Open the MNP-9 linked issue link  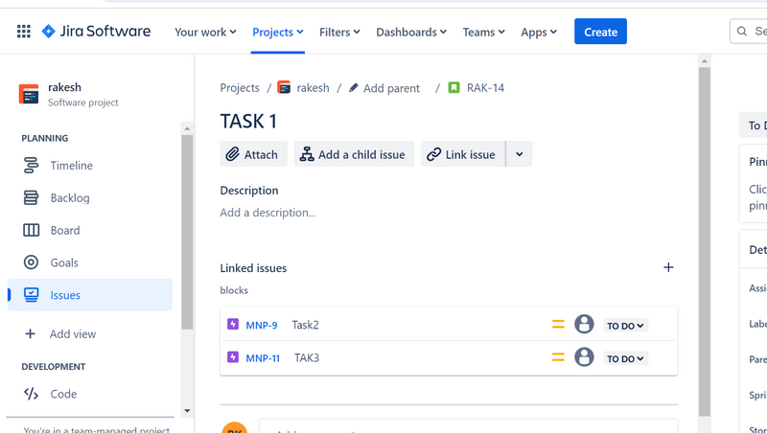[x=262, y=326]
